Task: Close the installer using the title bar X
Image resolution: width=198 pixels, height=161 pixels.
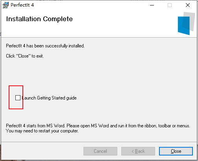Action: click(x=188, y=5)
